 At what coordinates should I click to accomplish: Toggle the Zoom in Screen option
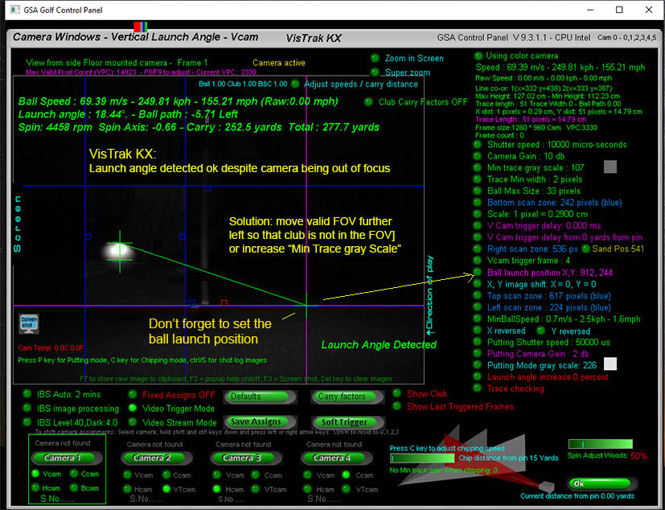tap(375, 58)
